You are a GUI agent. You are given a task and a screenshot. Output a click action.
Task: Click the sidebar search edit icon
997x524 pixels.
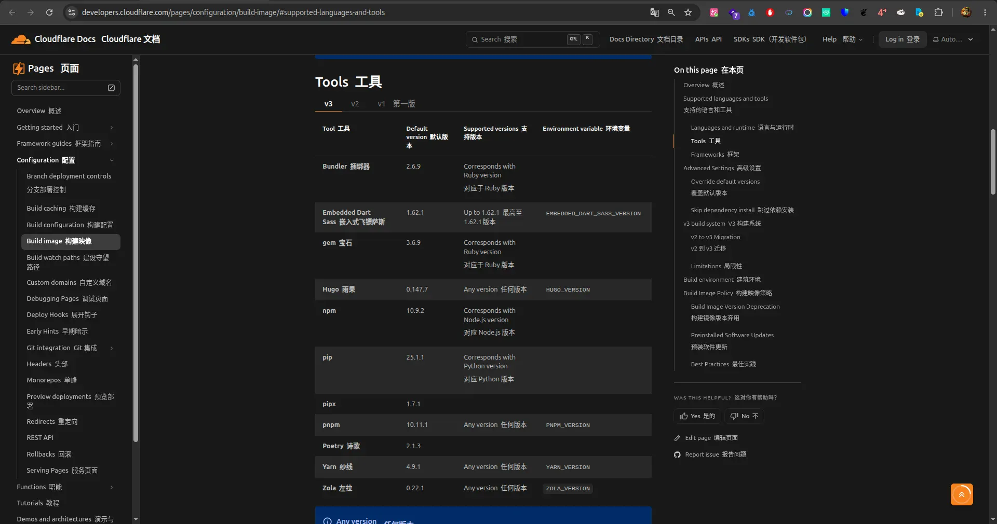tap(111, 88)
